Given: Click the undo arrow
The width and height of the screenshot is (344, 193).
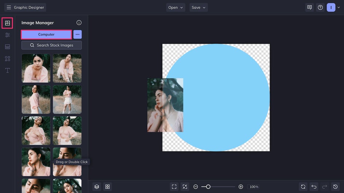Looking at the screenshot, I should pyautogui.click(x=314, y=187).
